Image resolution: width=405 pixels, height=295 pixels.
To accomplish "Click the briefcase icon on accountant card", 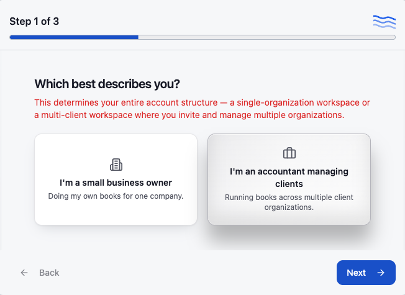I will pos(289,153).
